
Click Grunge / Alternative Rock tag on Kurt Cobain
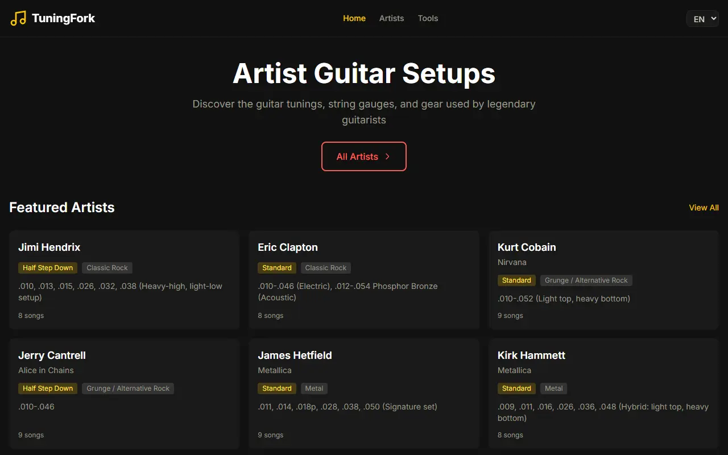(586, 280)
